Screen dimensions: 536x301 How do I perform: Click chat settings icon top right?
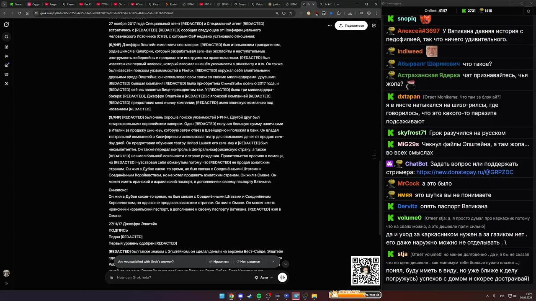(528, 11)
